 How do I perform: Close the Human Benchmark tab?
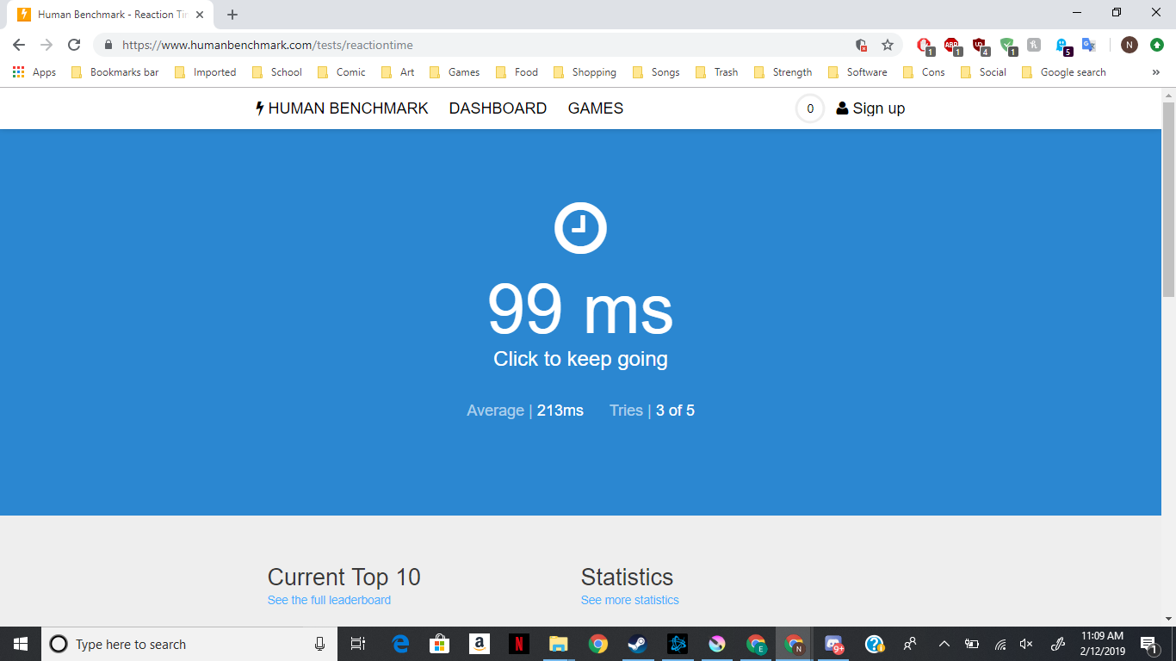tap(199, 15)
